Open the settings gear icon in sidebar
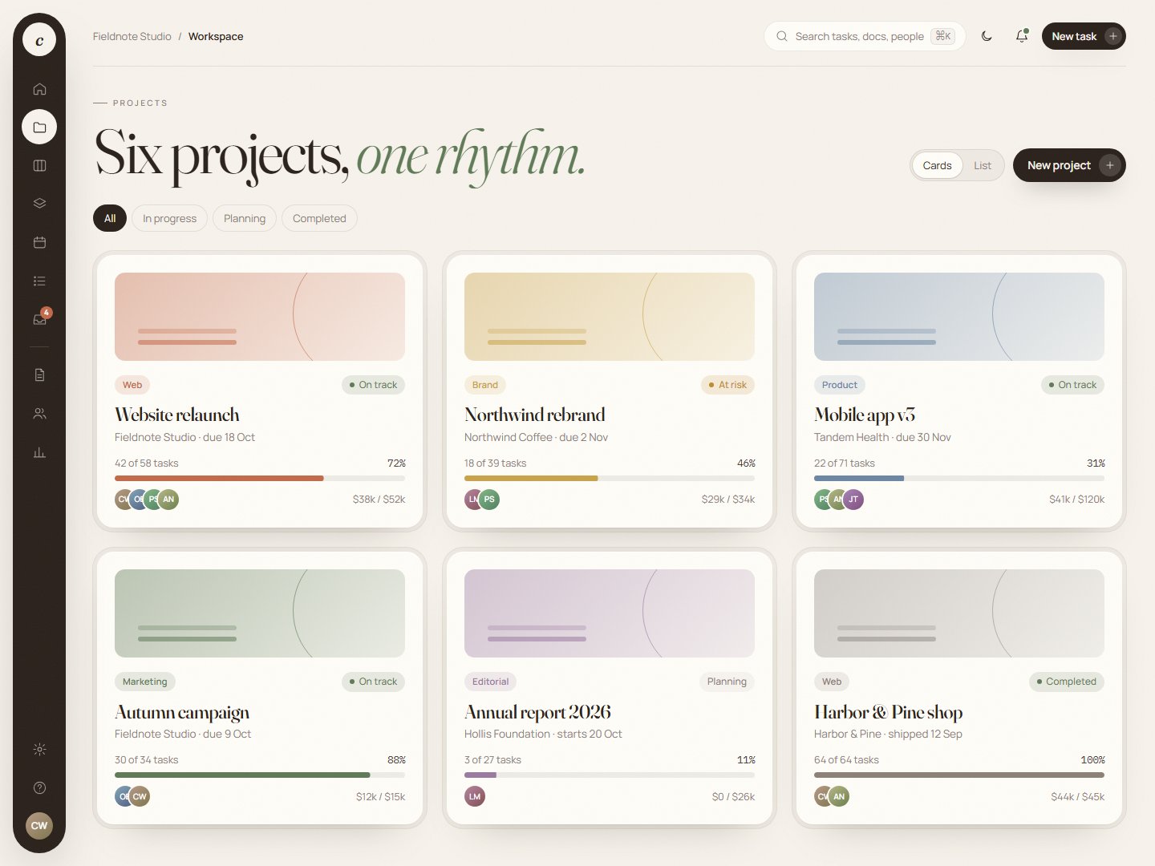This screenshot has height=866, width=1155. point(39,750)
